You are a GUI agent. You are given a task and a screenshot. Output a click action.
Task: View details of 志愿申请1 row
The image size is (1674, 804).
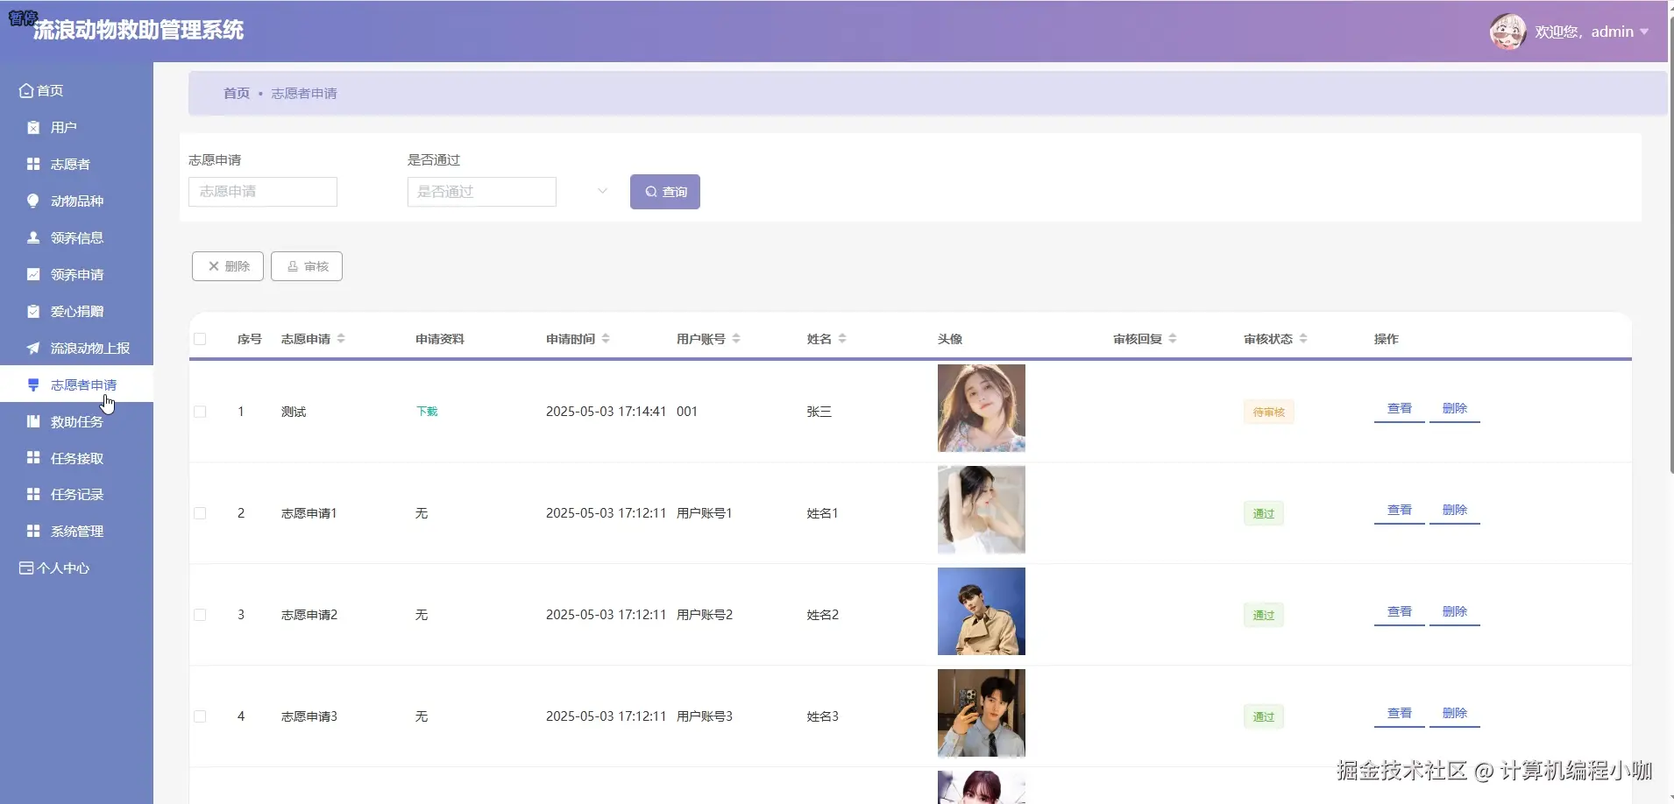1400,511
